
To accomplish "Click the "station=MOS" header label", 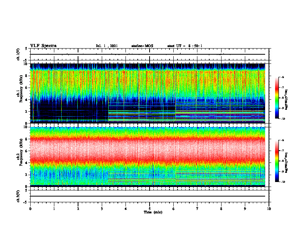I will click(142, 46).
